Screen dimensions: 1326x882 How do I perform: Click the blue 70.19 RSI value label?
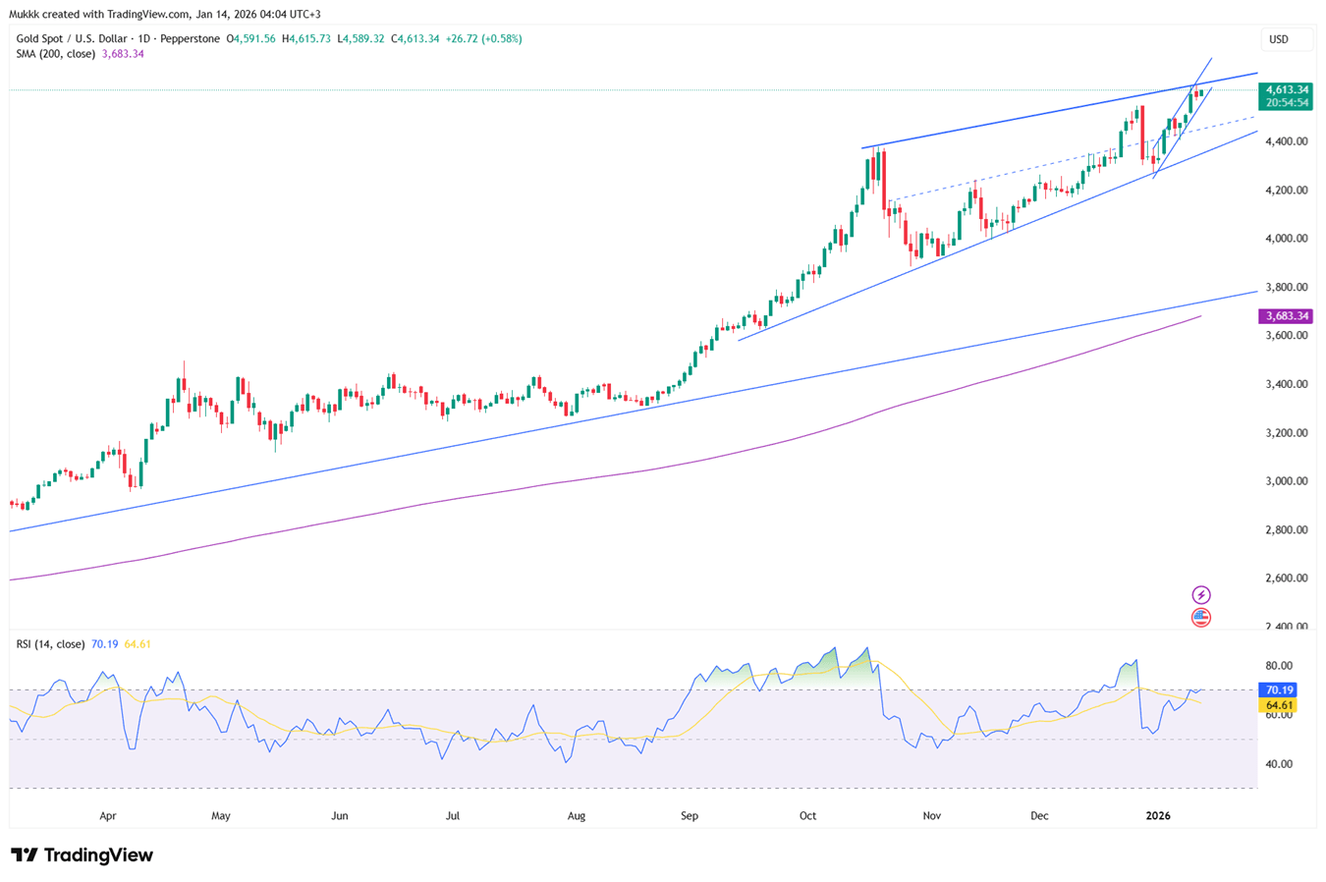1278,690
